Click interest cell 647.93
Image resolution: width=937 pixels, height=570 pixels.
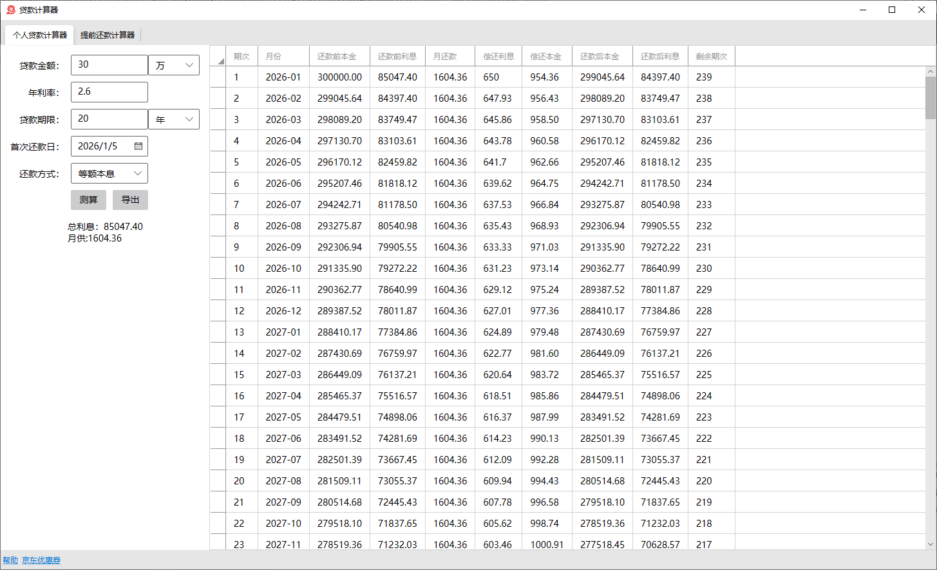pyautogui.click(x=498, y=98)
